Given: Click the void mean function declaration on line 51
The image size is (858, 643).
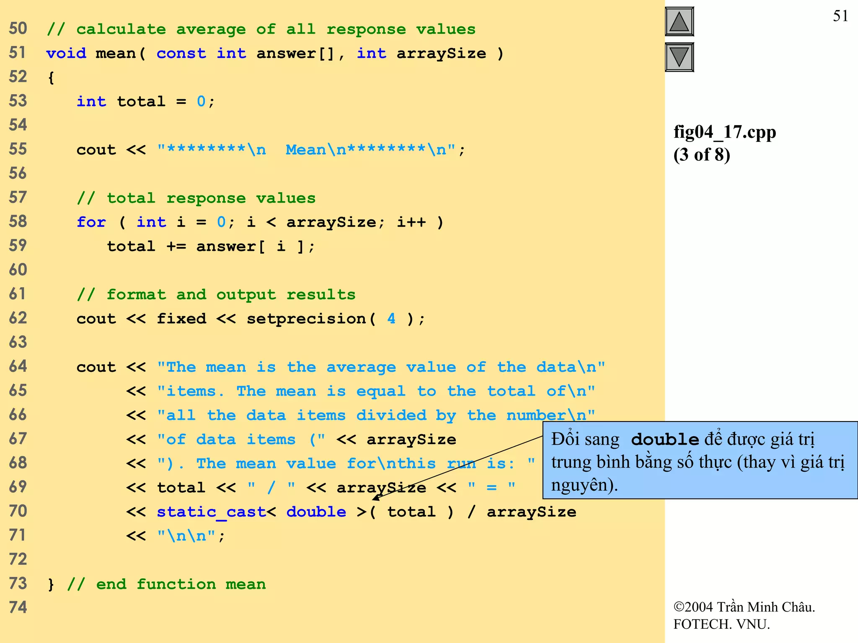Looking at the screenshot, I should pos(275,54).
